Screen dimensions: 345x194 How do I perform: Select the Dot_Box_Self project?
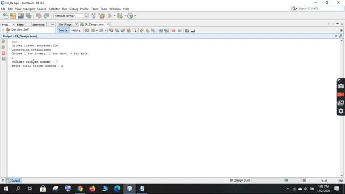click(20, 30)
